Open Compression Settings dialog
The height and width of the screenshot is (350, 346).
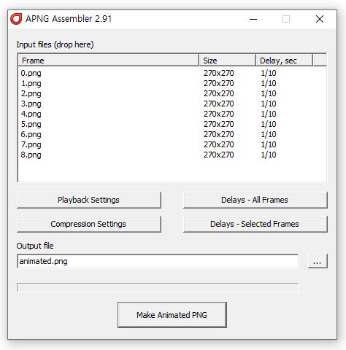click(89, 224)
